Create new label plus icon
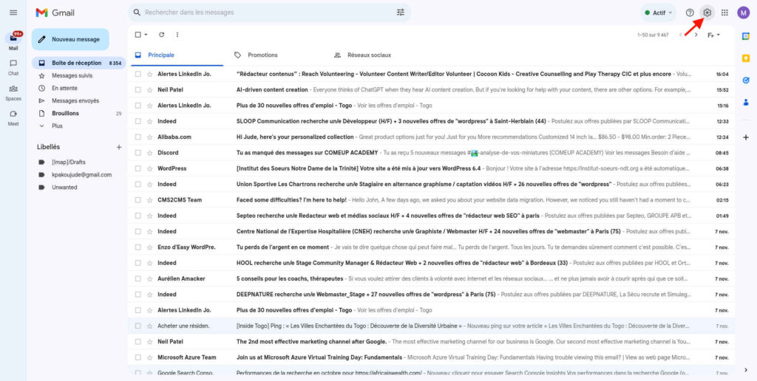Screen dimensions: 757x381 point(119,147)
